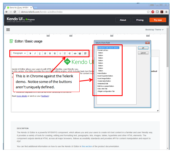Confirm with OK in form field dialog
Screen dimensions: 172x153
click(143, 48)
